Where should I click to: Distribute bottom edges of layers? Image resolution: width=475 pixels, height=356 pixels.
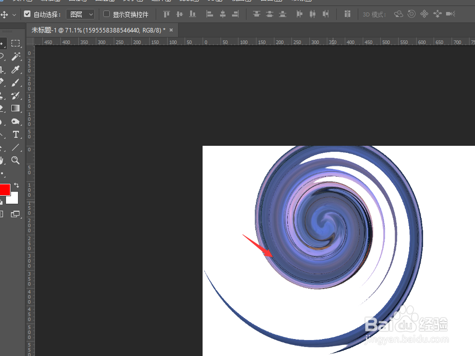[282, 14]
